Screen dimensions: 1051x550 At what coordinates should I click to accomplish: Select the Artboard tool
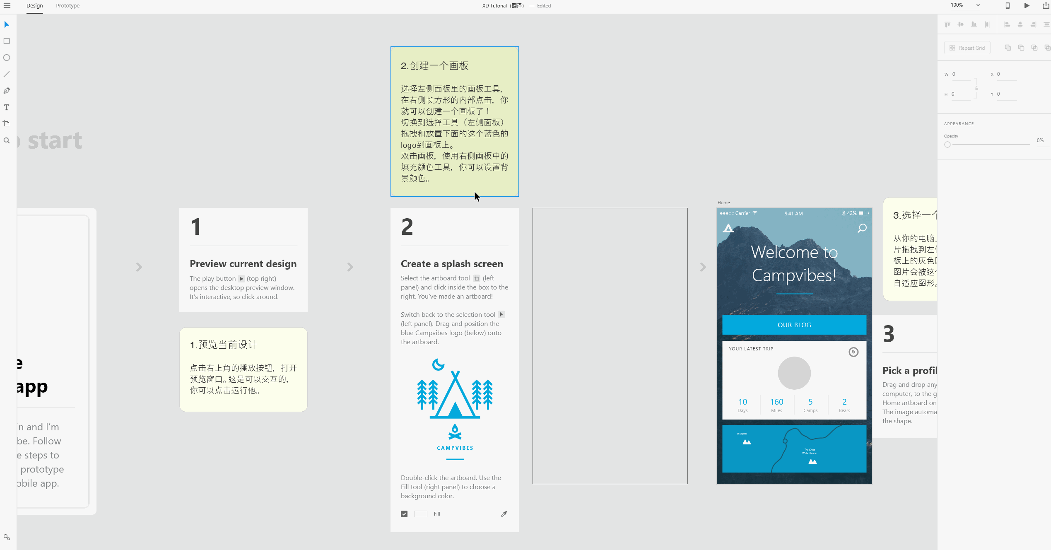(x=7, y=124)
